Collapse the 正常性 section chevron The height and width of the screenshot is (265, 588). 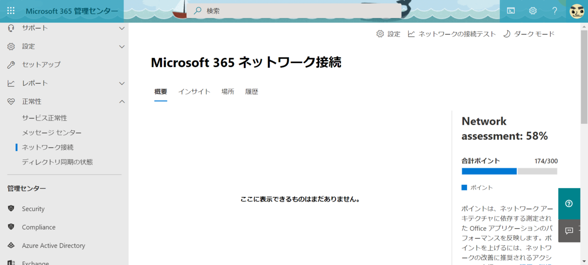[122, 101]
